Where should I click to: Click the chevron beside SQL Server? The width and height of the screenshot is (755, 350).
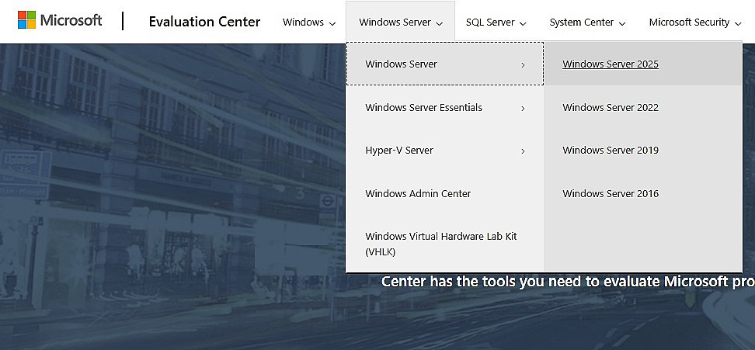pos(523,23)
